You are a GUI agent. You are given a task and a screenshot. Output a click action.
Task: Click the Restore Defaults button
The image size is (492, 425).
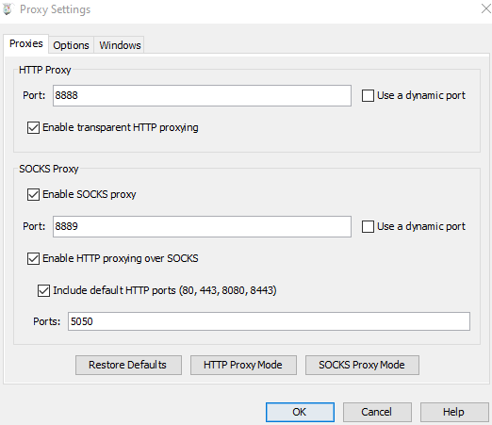click(x=128, y=365)
